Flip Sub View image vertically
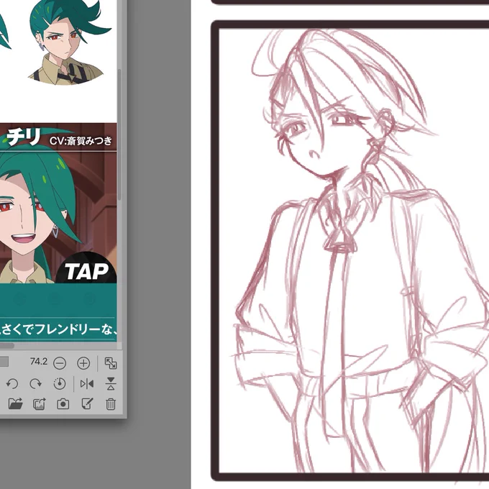489x489 pixels. pos(111,383)
